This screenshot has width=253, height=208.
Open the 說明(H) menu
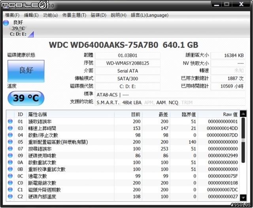pos(119,15)
